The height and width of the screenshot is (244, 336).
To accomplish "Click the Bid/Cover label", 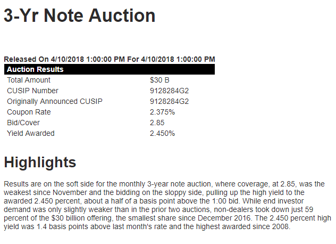I will 23,123.
